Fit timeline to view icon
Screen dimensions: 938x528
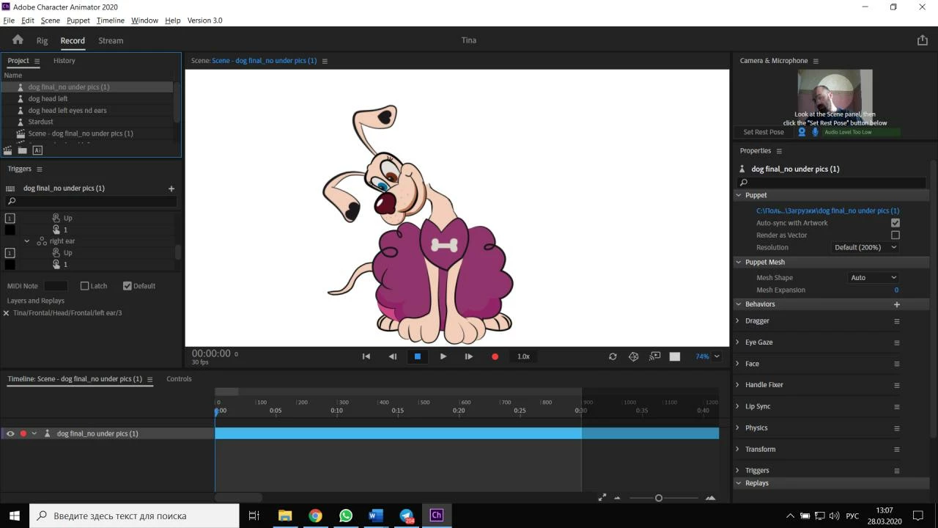[x=602, y=497]
